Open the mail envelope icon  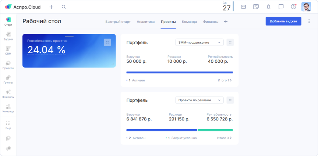coord(243,7)
